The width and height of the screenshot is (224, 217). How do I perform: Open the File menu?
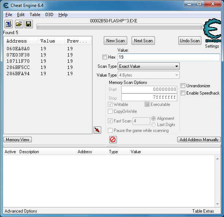(9, 15)
